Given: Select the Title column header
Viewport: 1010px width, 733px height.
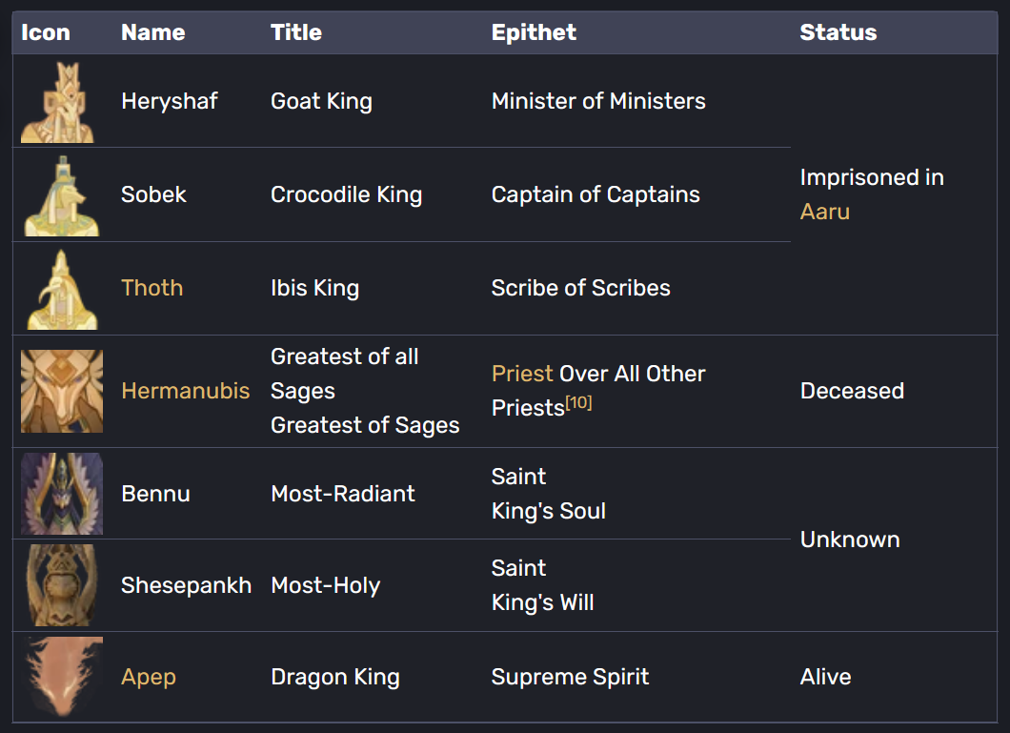Looking at the screenshot, I should (295, 32).
